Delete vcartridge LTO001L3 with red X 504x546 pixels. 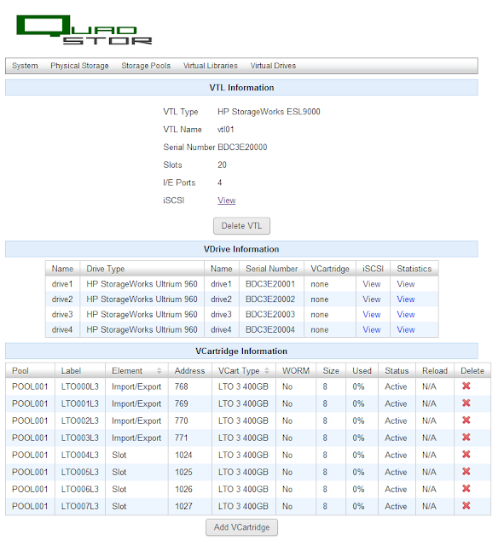[466, 403]
